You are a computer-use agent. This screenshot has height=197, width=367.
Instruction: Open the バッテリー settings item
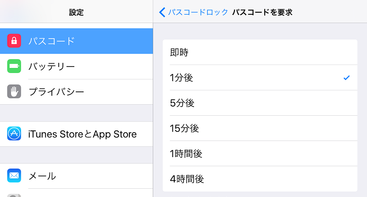tap(76, 66)
